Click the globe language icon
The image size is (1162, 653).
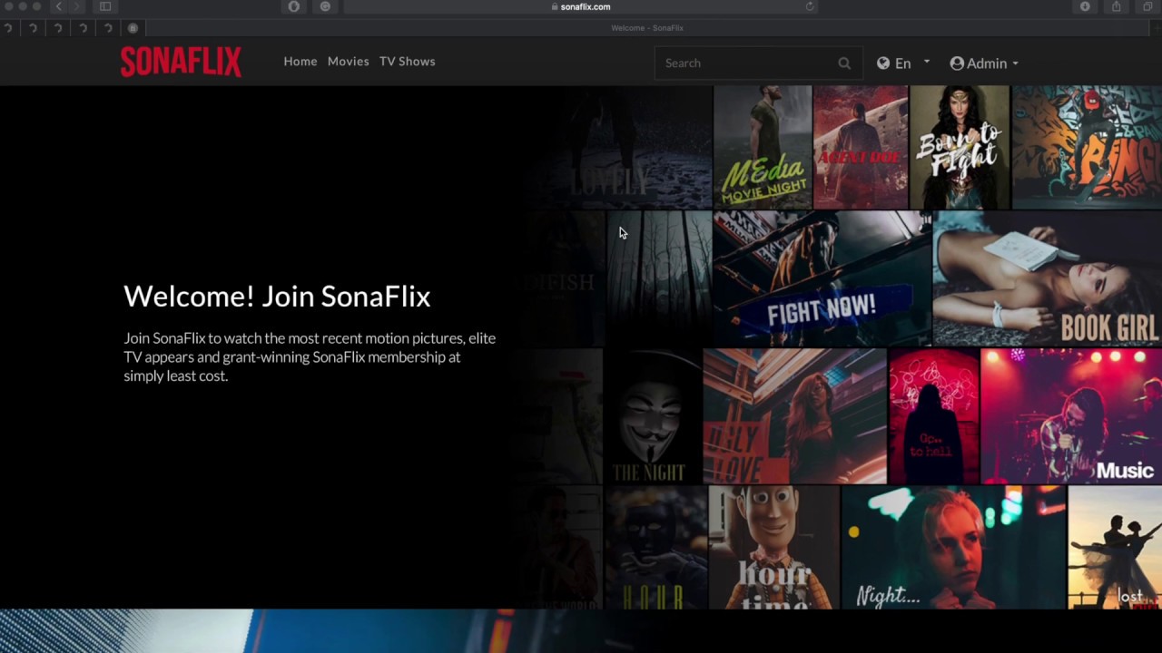[883, 63]
